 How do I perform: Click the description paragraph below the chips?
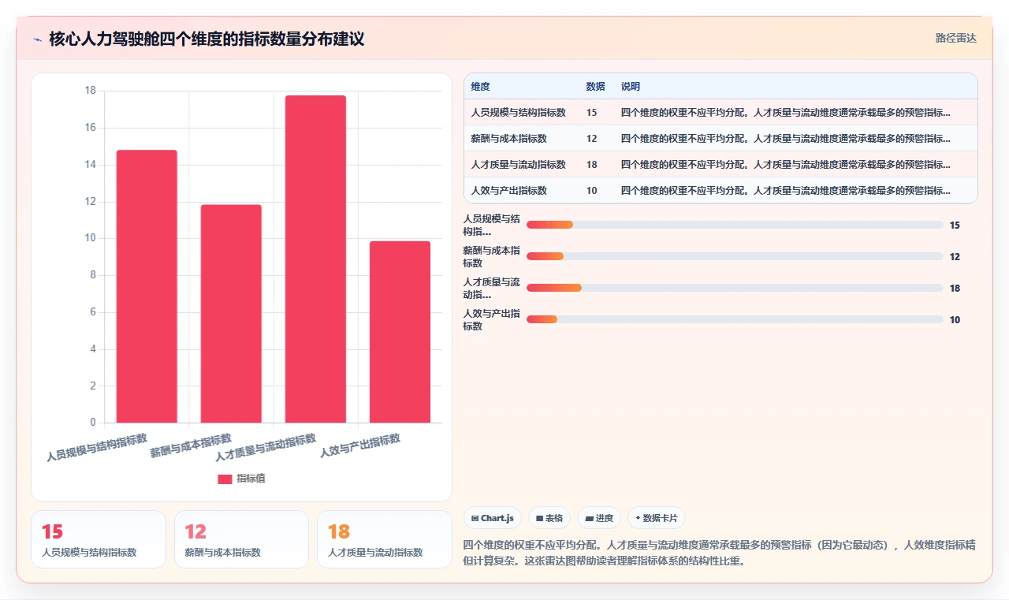(720, 553)
